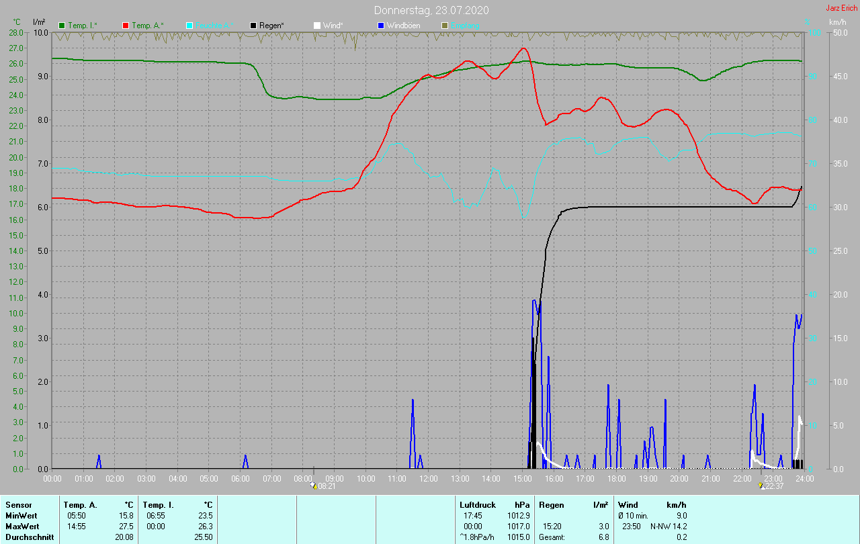This screenshot has width=860, height=544.
Task: Click the pressure maximum value 1017.0
Action: [x=519, y=527]
